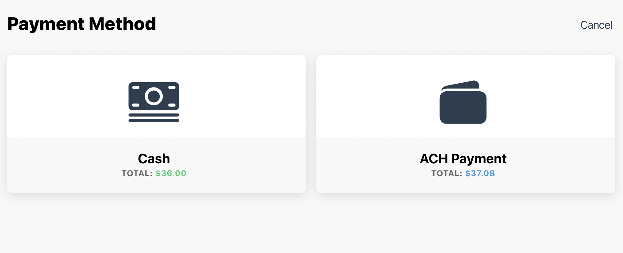
Task: Click the wallet icon on ACH card
Action: pos(463,102)
